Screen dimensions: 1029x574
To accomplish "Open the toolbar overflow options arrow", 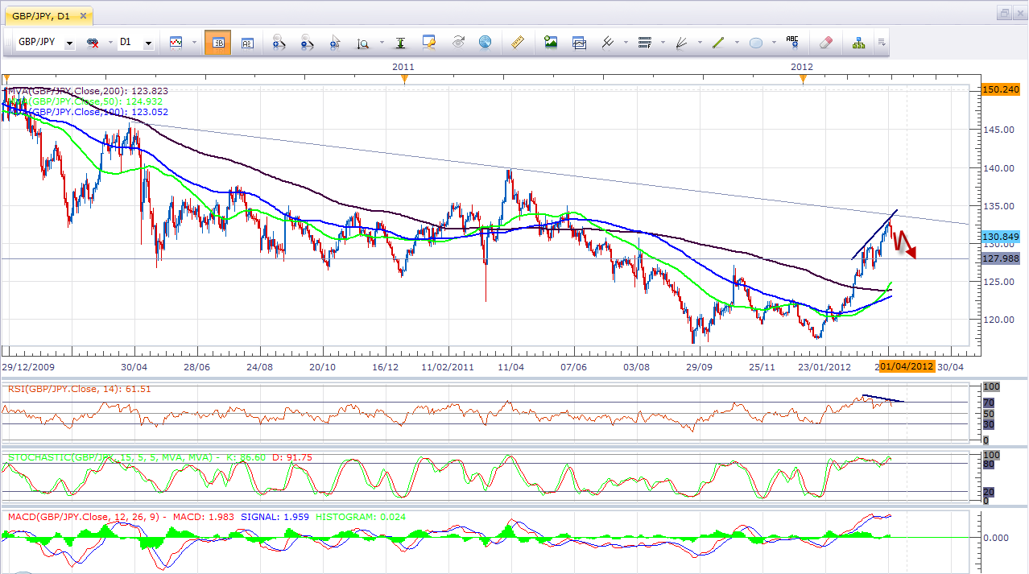I will click(882, 43).
